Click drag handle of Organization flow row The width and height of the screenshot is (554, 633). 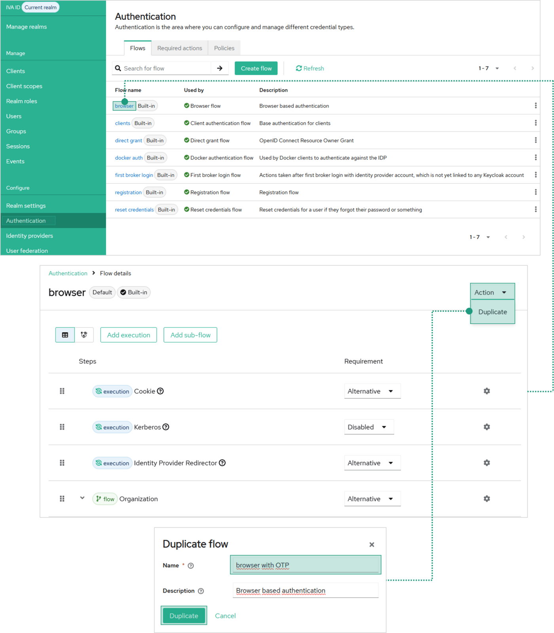62,499
